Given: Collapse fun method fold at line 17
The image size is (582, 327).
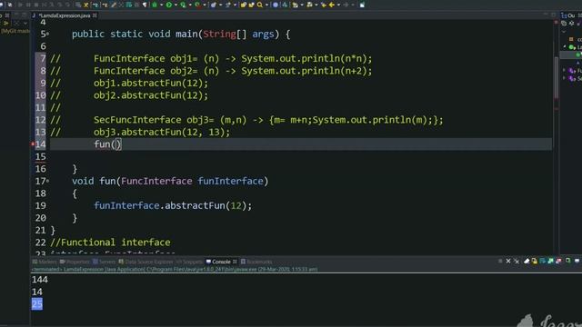Looking at the screenshot, I should coord(48,181).
